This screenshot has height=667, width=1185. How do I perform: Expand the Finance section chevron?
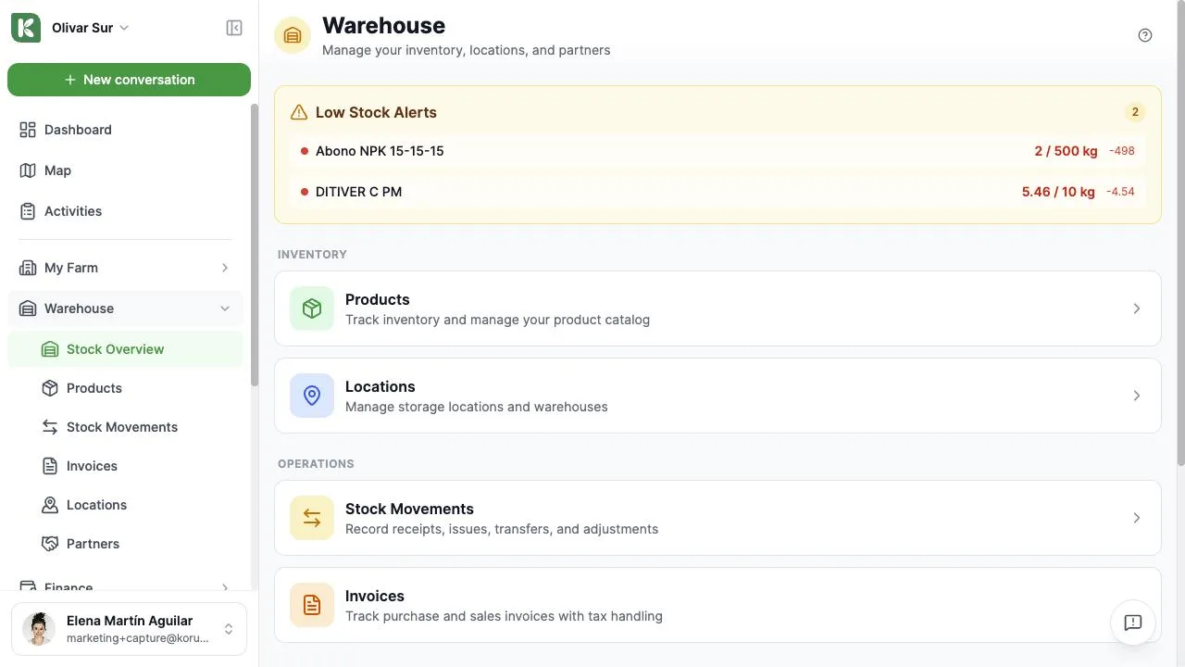[225, 587]
